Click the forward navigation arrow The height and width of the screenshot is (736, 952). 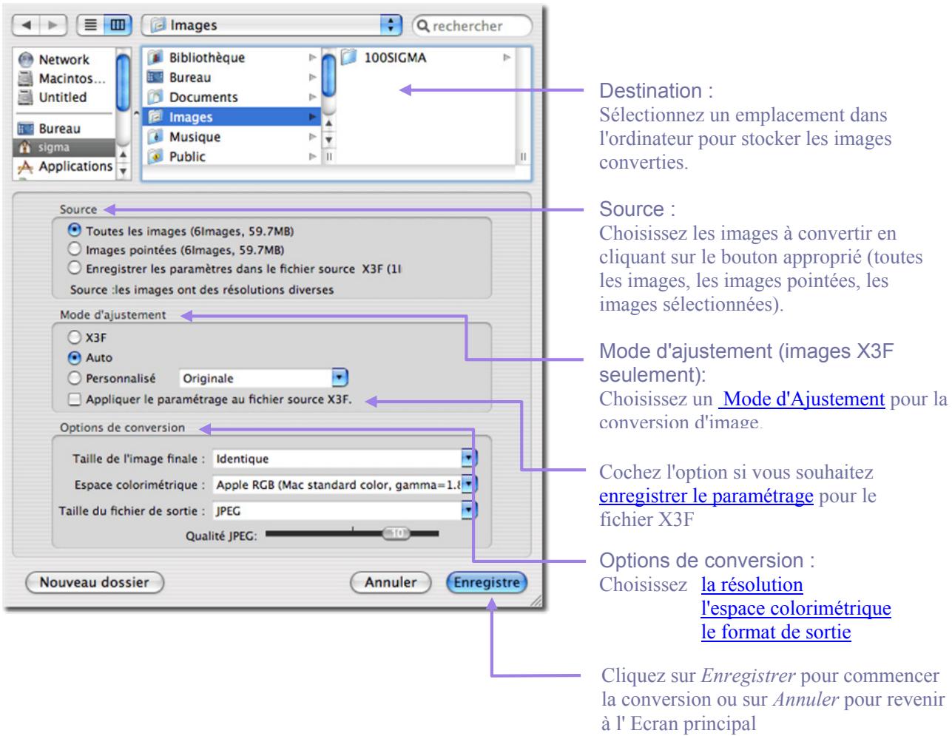[x=53, y=26]
